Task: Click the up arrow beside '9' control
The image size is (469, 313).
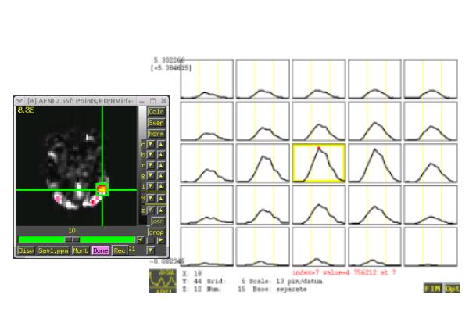Action: [161, 198]
